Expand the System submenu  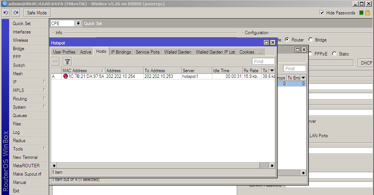tap(29, 107)
